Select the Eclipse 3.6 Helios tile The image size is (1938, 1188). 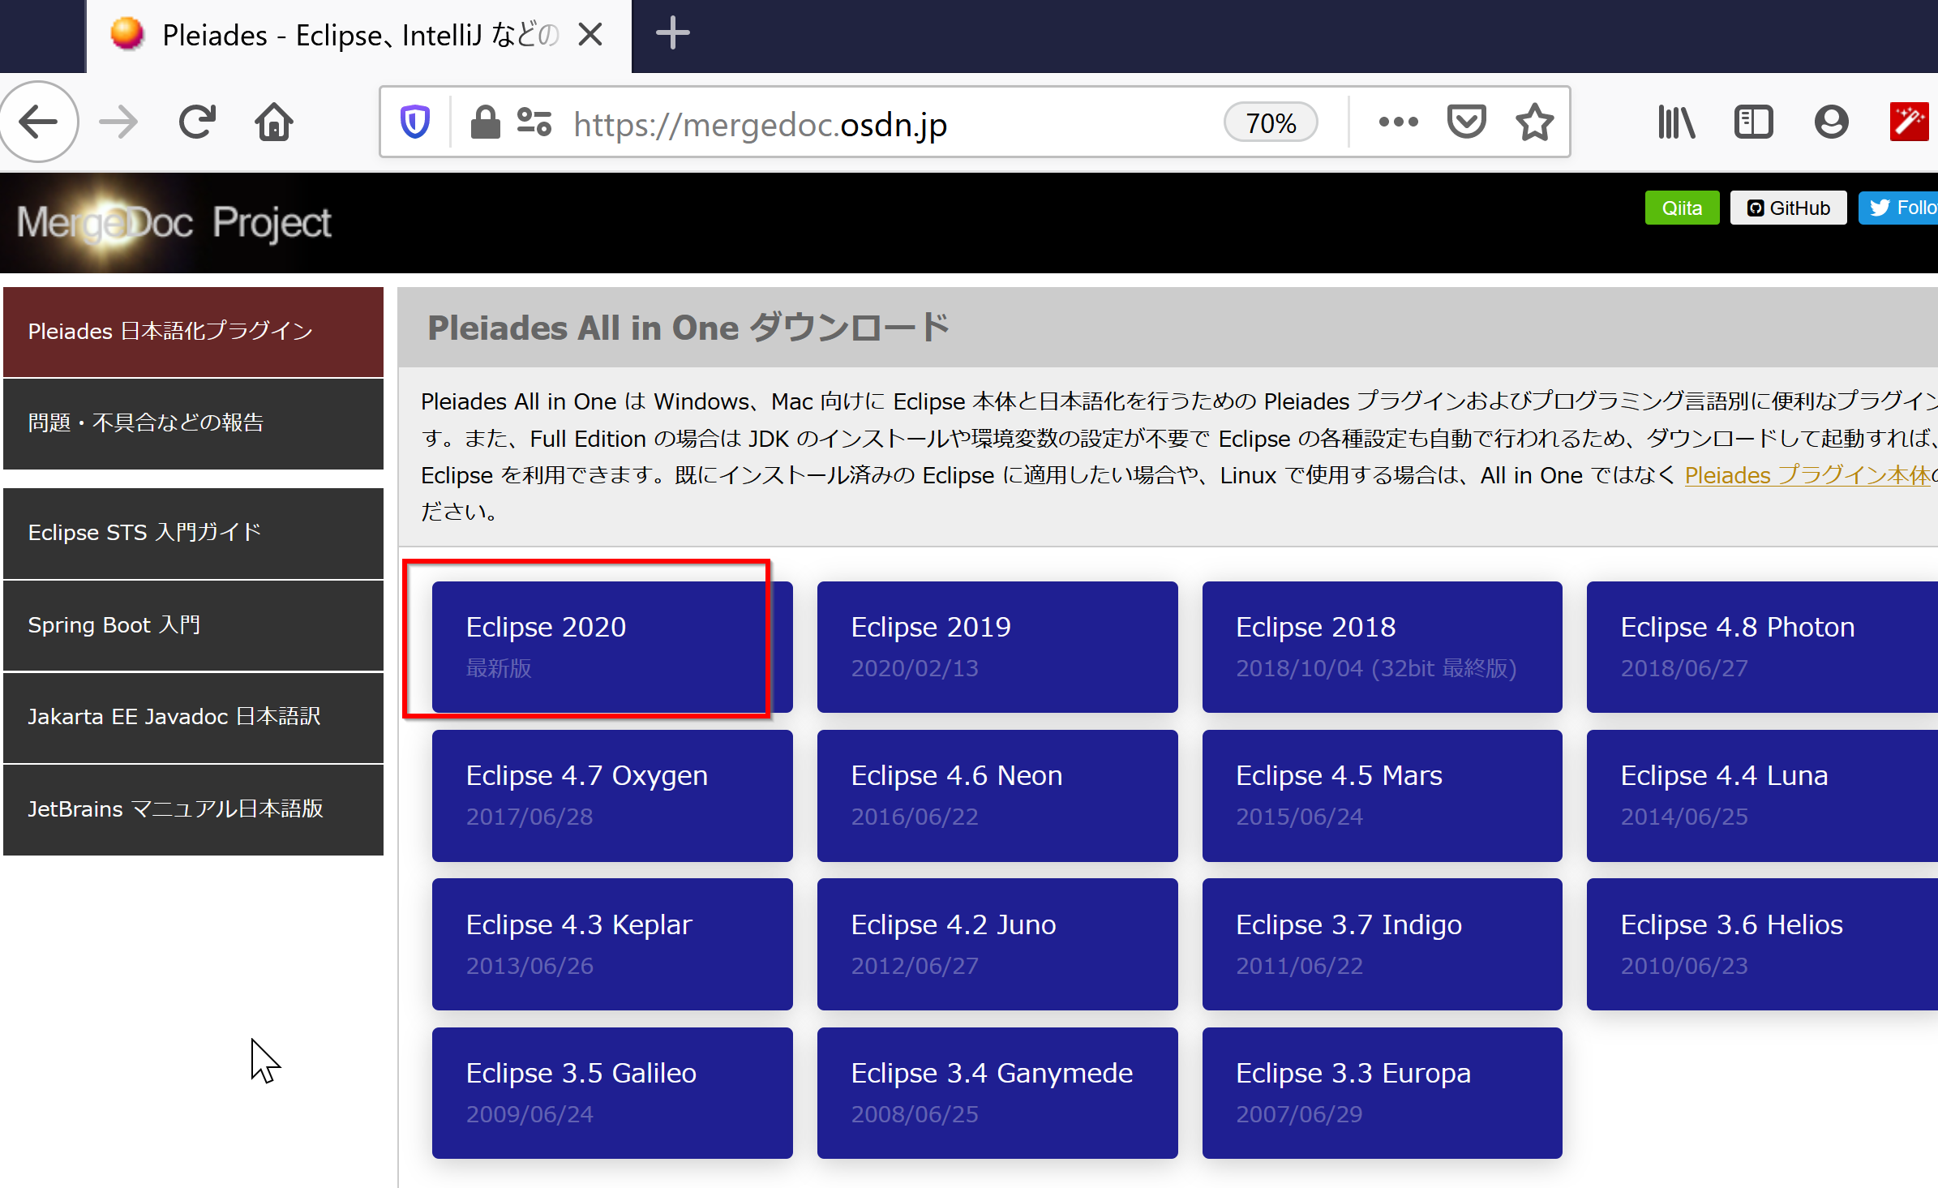[x=1762, y=944]
